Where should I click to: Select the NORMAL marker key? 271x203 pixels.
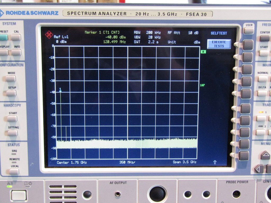[263, 79]
